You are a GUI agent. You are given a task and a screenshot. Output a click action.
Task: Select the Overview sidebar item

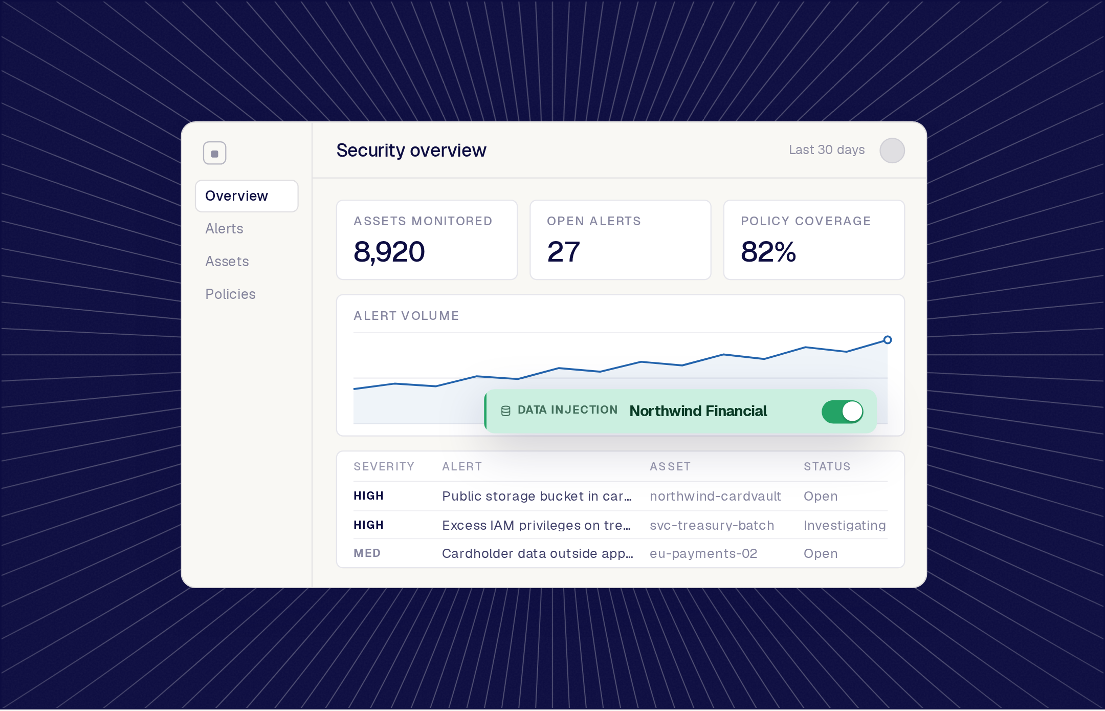coord(247,196)
